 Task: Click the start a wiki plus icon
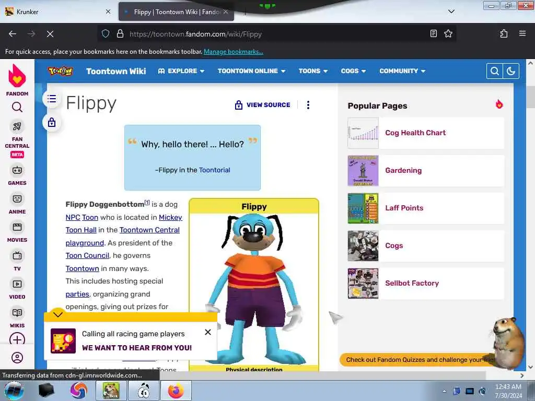[x=17, y=339]
